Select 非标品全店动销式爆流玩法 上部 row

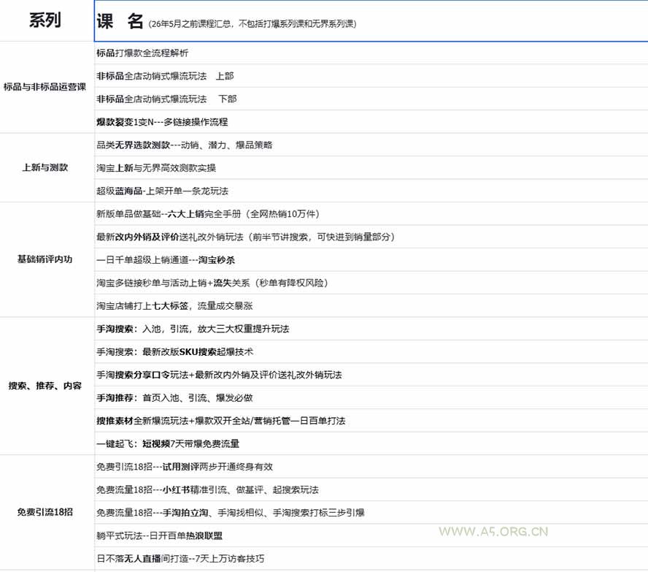point(371,76)
